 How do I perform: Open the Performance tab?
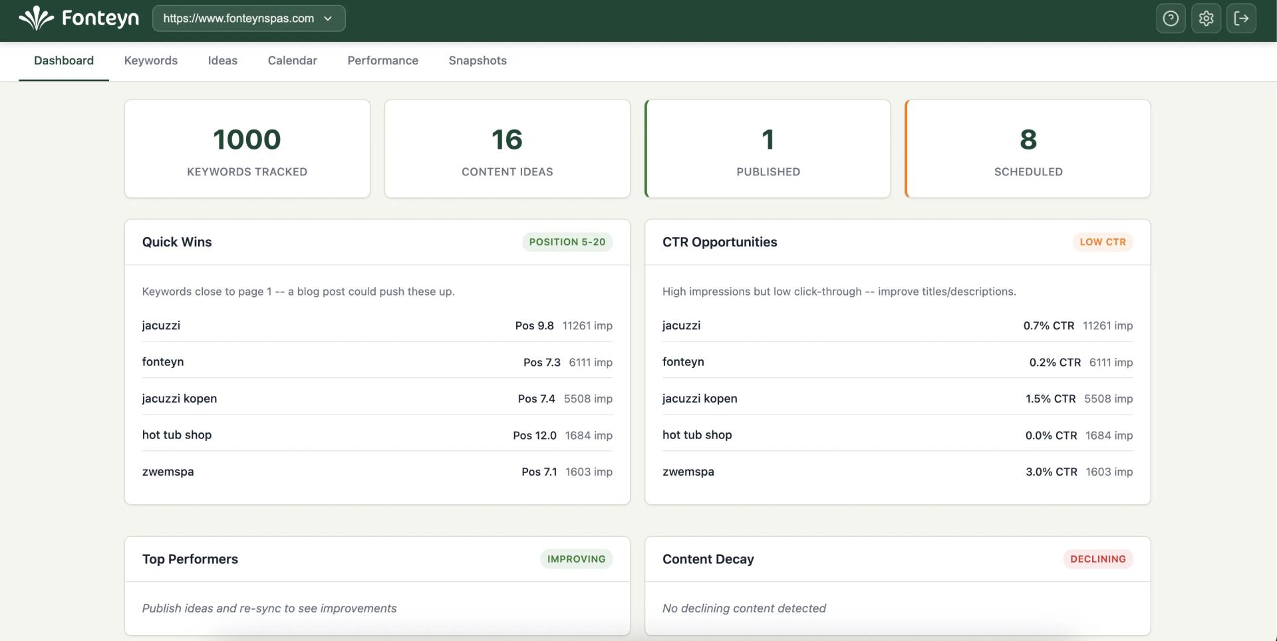point(382,60)
